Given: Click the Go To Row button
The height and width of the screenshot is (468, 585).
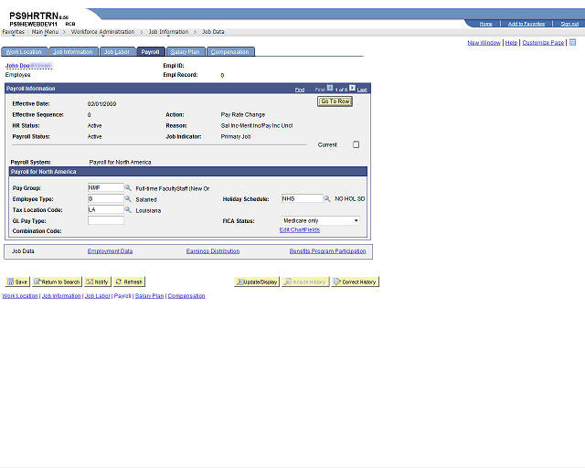Looking at the screenshot, I should tap(335, 101).
